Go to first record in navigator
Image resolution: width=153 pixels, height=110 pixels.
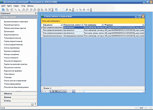tap(42, 91)
